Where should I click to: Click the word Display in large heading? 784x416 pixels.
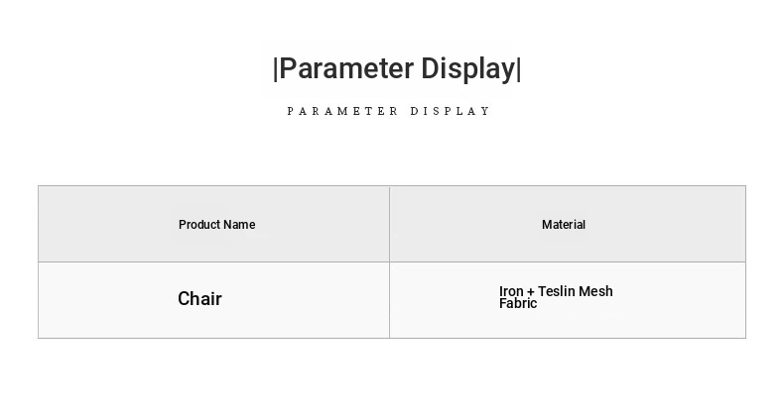coord(468,68)
